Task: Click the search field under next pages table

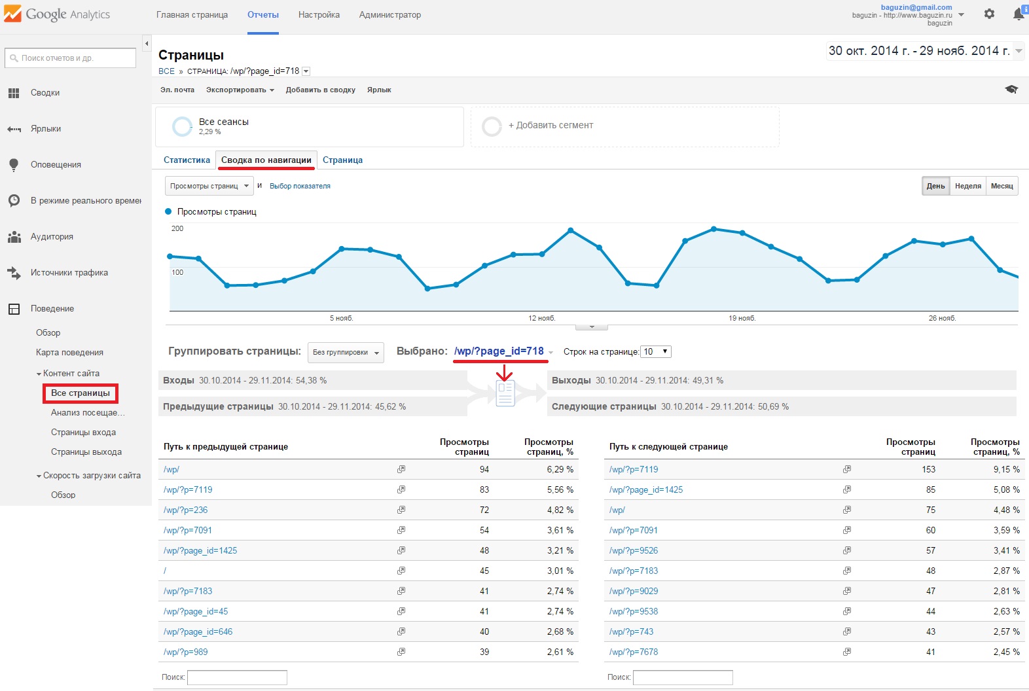Action: (x=683, y=677)
